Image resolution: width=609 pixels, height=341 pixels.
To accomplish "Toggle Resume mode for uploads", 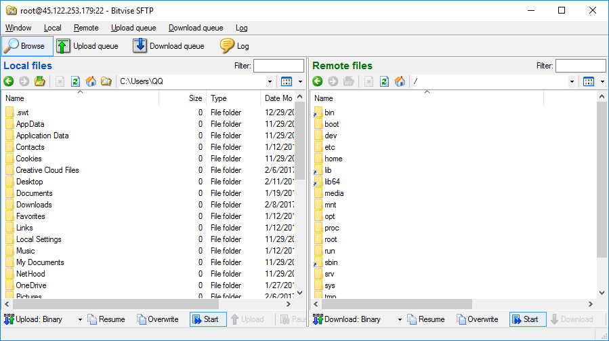I will tap(106, 319).
